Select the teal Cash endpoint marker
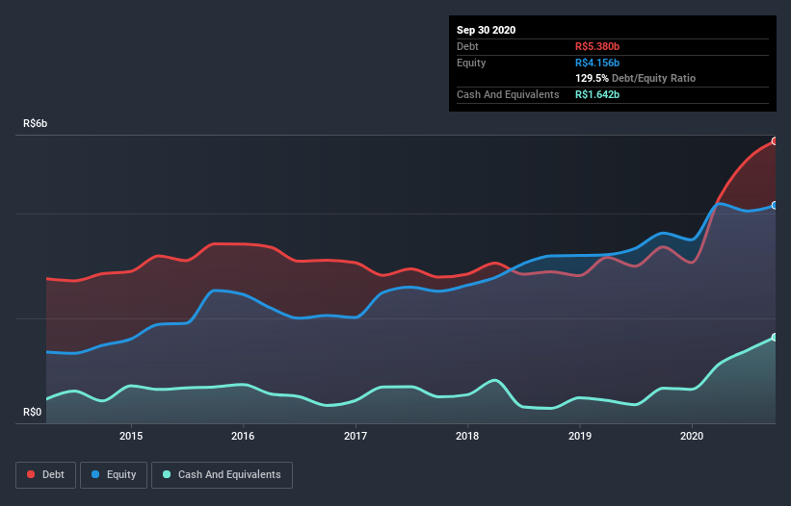This screenshot has height=506, width=791. (775, 338)
